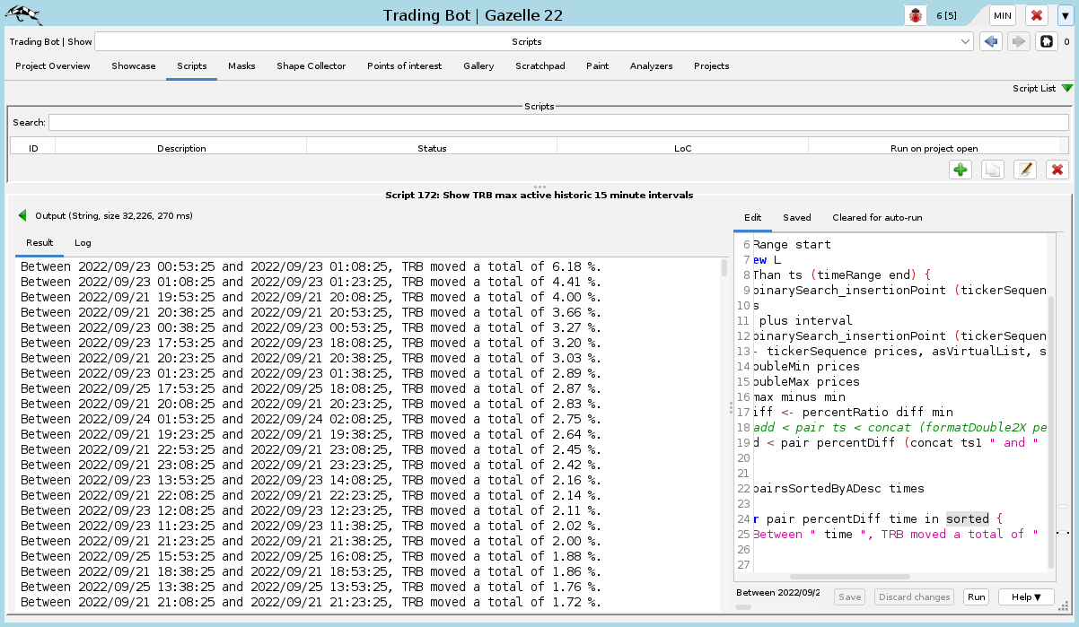The image size is (1079, 627).
Task: Click into the scripts Search field
Action: (557, 122)
